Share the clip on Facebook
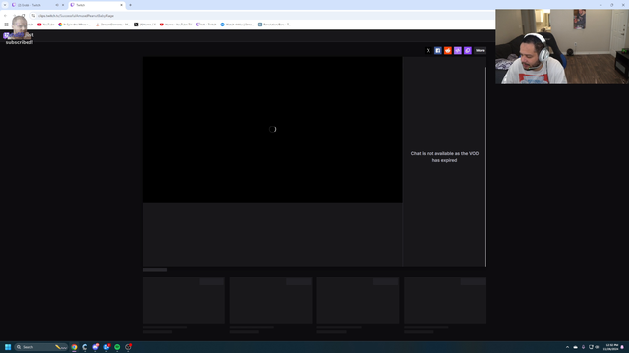The width and height of the screenshot is (629, 353). [438, 50]
